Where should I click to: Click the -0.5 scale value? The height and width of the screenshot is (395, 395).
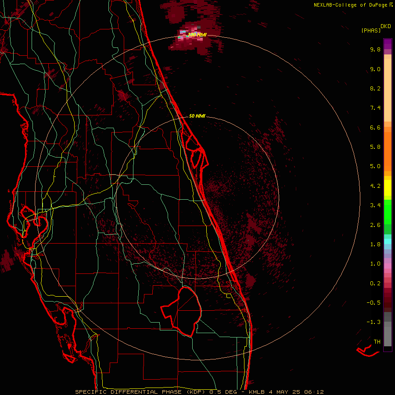373,303
